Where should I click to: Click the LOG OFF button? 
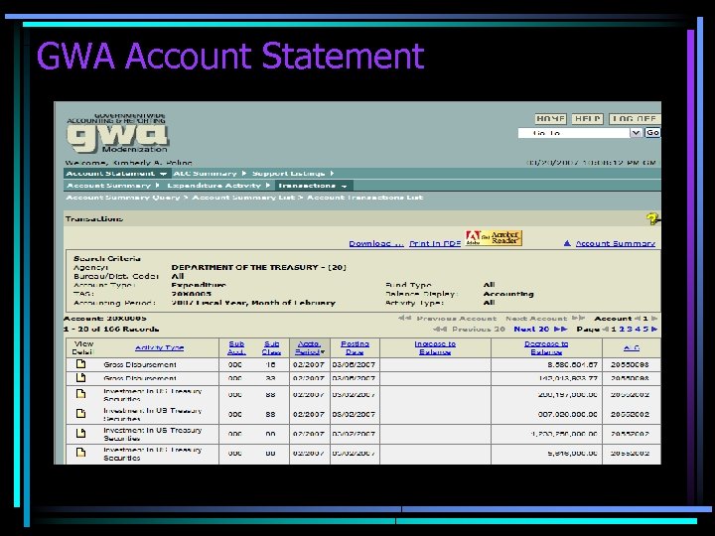tap(635, 119)
